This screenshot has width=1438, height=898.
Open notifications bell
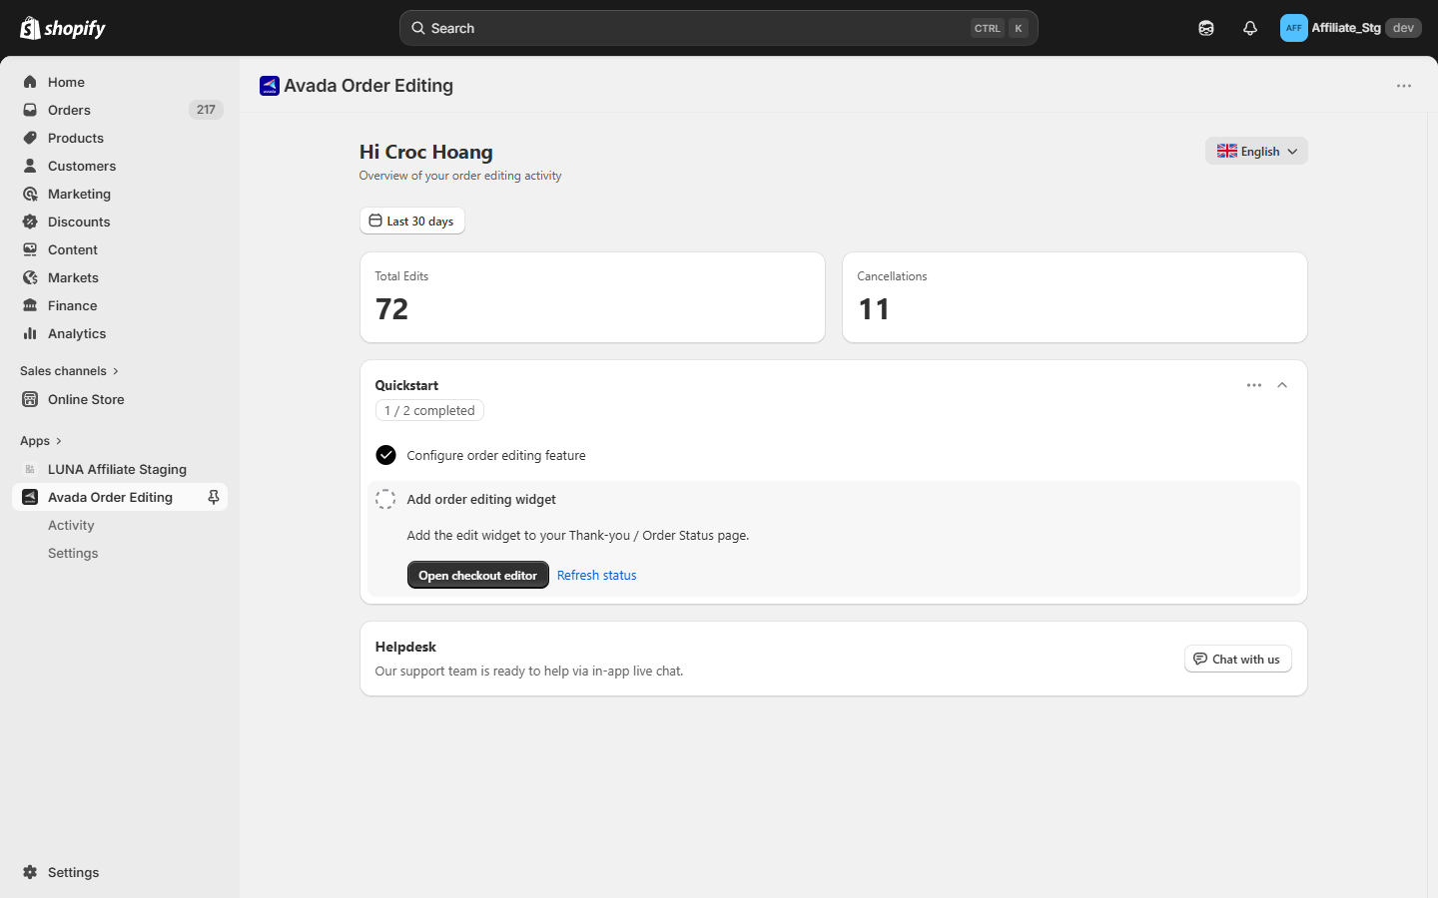coord(1250,28)
